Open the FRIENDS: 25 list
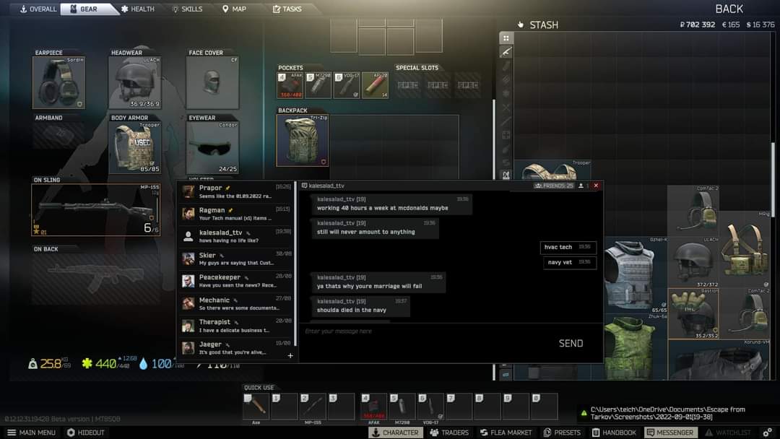 click(554, 186)
